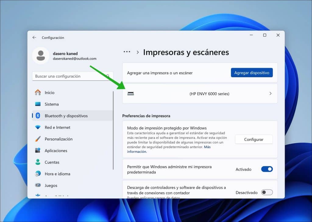Enable driver downloads over metered connections
Image resolution: width=312 pixels, height=222 pixels.
[x=267, y=192]
